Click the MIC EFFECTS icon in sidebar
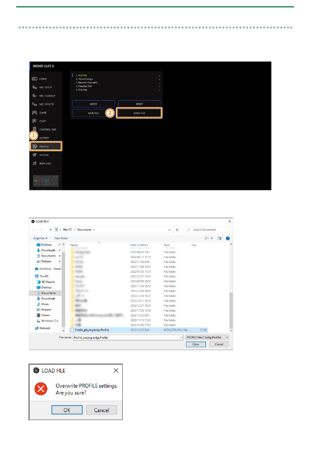Screen dimensions: 310x450 (x=34, y=104)
